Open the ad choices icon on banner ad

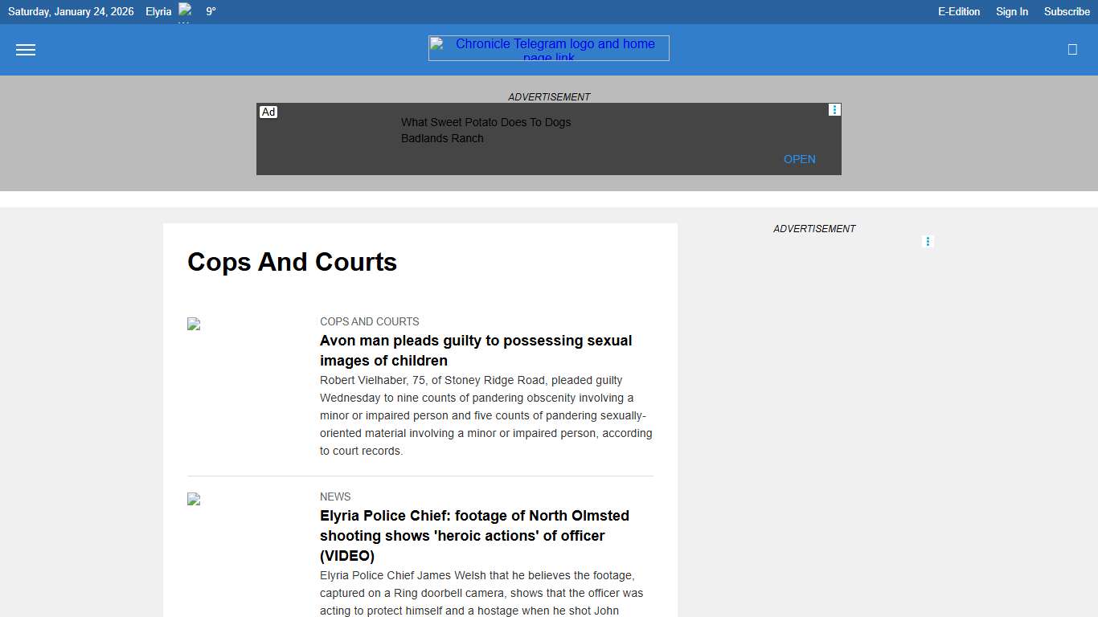[834, 109]
